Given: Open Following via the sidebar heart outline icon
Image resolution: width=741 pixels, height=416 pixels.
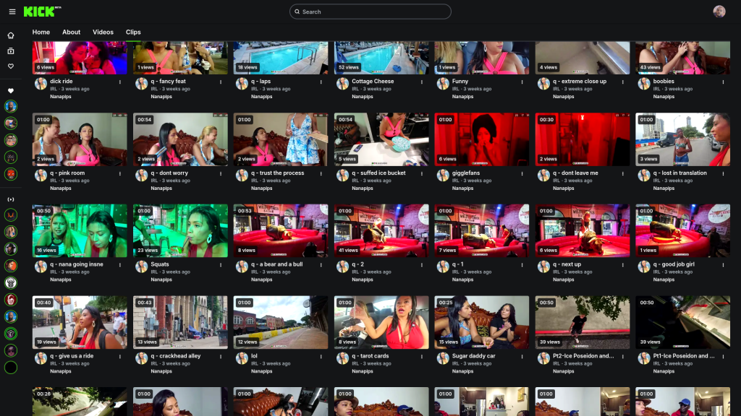Looking at the screenshot, I should pyautogui.click(x=11, y=66).
